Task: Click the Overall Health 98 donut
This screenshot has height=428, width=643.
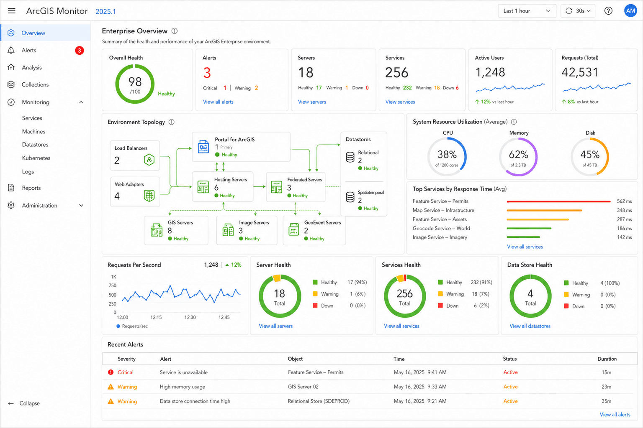Action: (x=135, y=84)
